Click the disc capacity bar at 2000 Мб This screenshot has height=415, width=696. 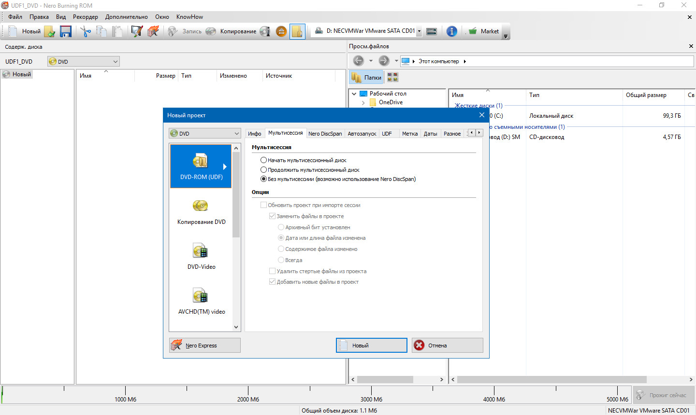click(248, 394)
